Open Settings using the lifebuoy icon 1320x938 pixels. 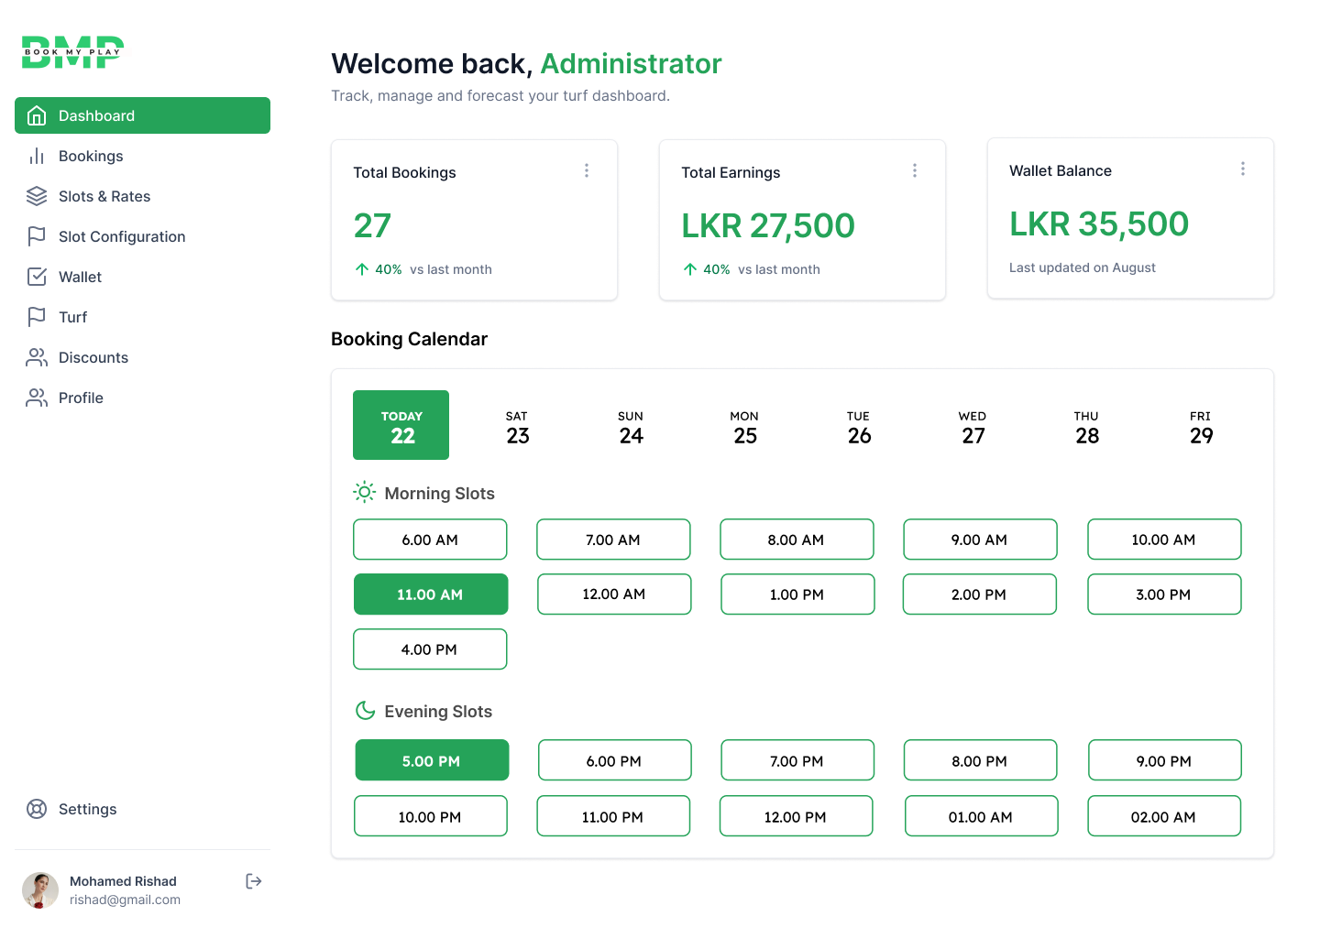(37, 809)
